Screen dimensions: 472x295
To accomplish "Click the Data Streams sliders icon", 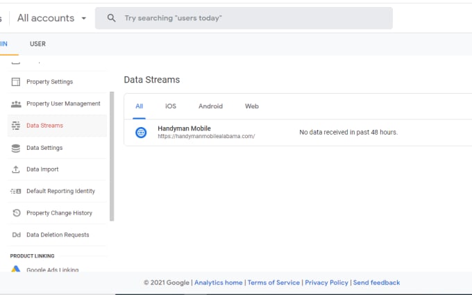I will 16,126.
